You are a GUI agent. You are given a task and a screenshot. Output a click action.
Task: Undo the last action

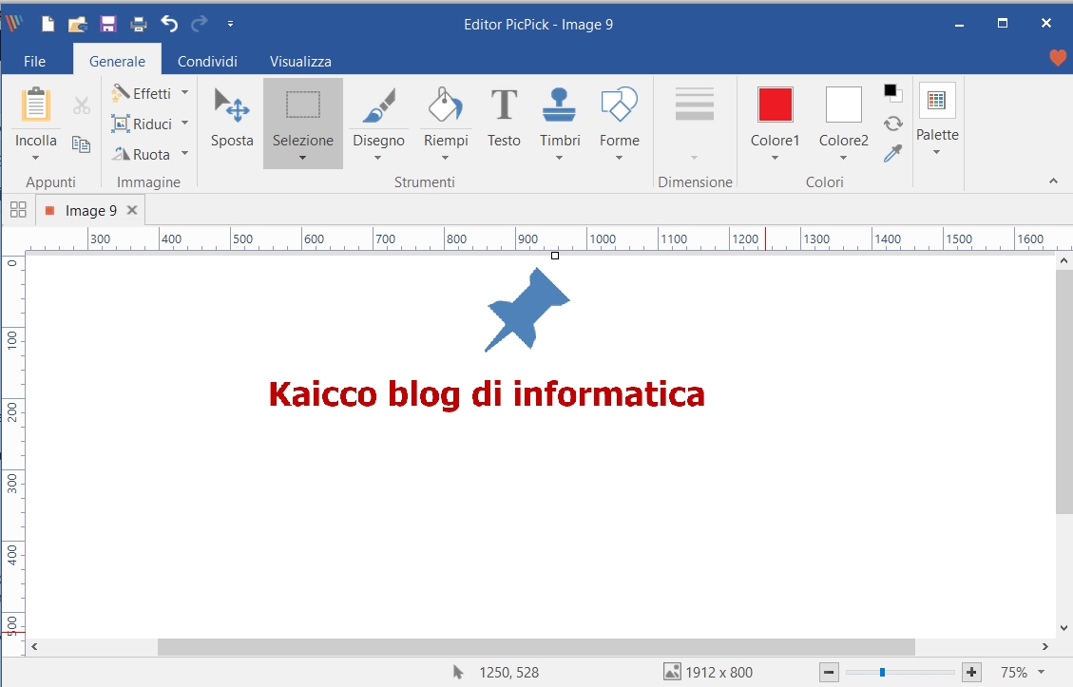coord(169,24)
